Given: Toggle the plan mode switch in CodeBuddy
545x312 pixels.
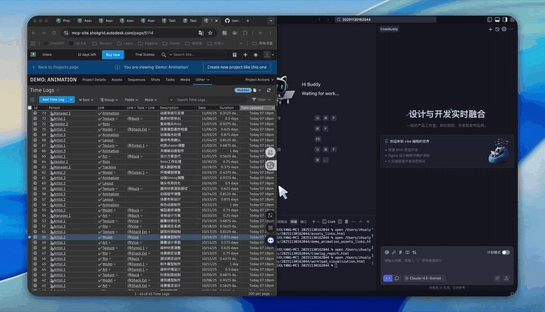Looking at the screenshot, I should coord(505,252).
